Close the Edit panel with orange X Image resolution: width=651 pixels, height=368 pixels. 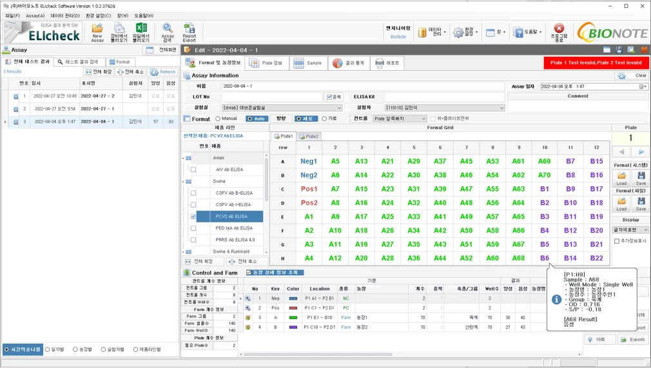click(x=644, y=50)
